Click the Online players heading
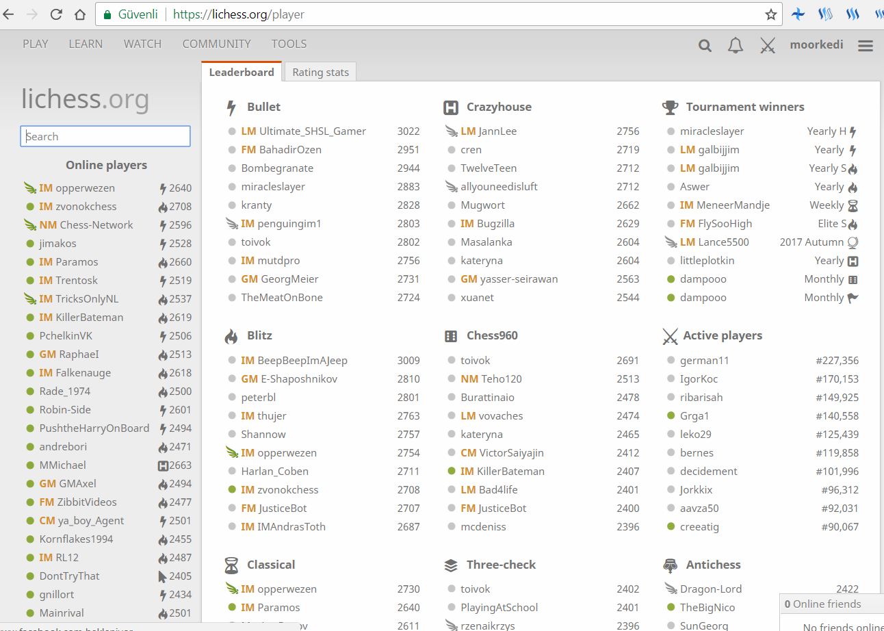Viewport: 884px width, 631px height. point(106,165)
